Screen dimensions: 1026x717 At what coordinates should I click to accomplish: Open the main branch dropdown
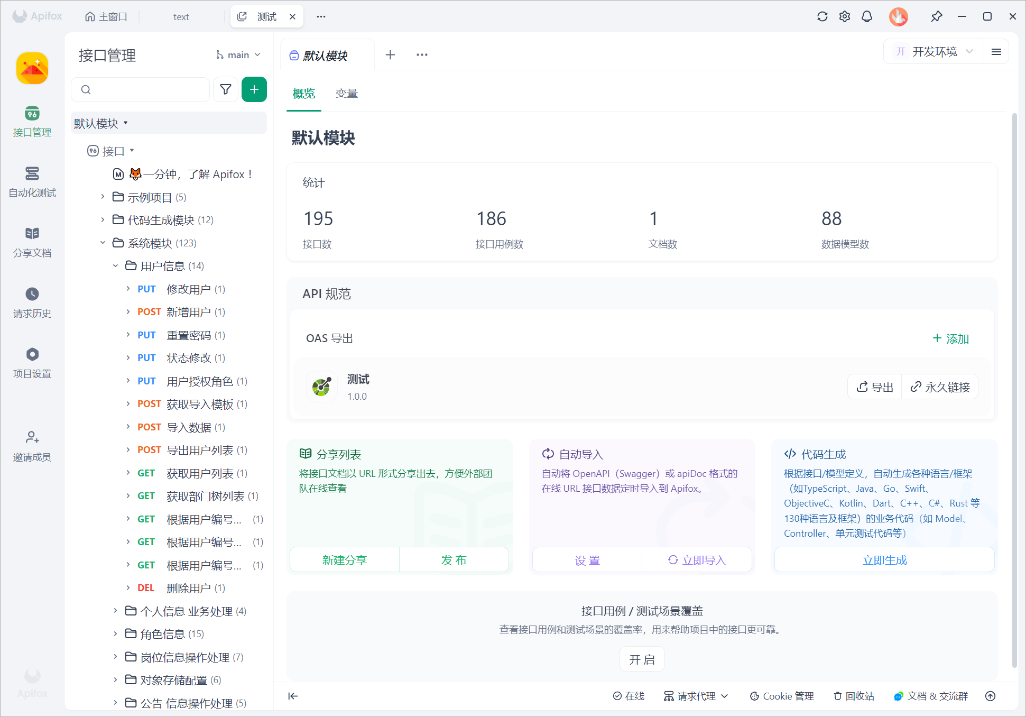(x=238, y=54)
